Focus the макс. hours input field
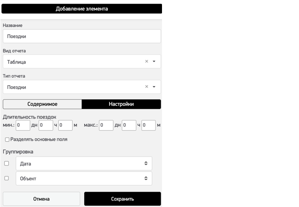 (129, 125)
